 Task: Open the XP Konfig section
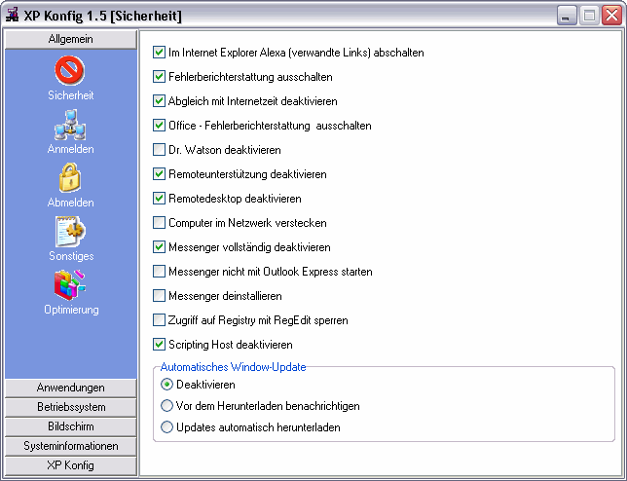(x=70, y=465)
